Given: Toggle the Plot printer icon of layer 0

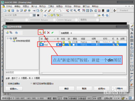Looking at the screenshot, I should (114, 42).
